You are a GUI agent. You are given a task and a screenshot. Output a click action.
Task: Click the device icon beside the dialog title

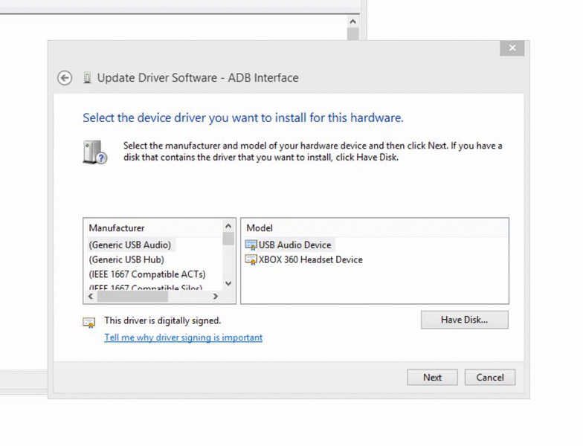coord(87,78)
